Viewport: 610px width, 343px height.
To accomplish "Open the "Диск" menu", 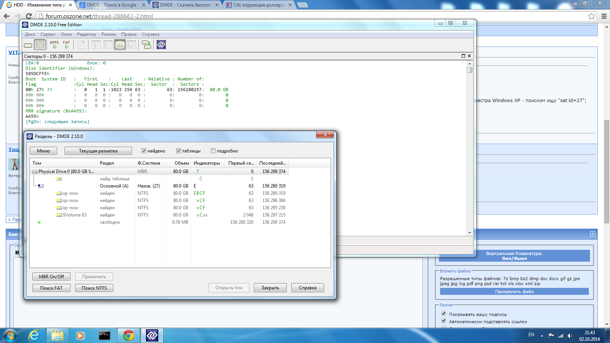I will [30, 34].
